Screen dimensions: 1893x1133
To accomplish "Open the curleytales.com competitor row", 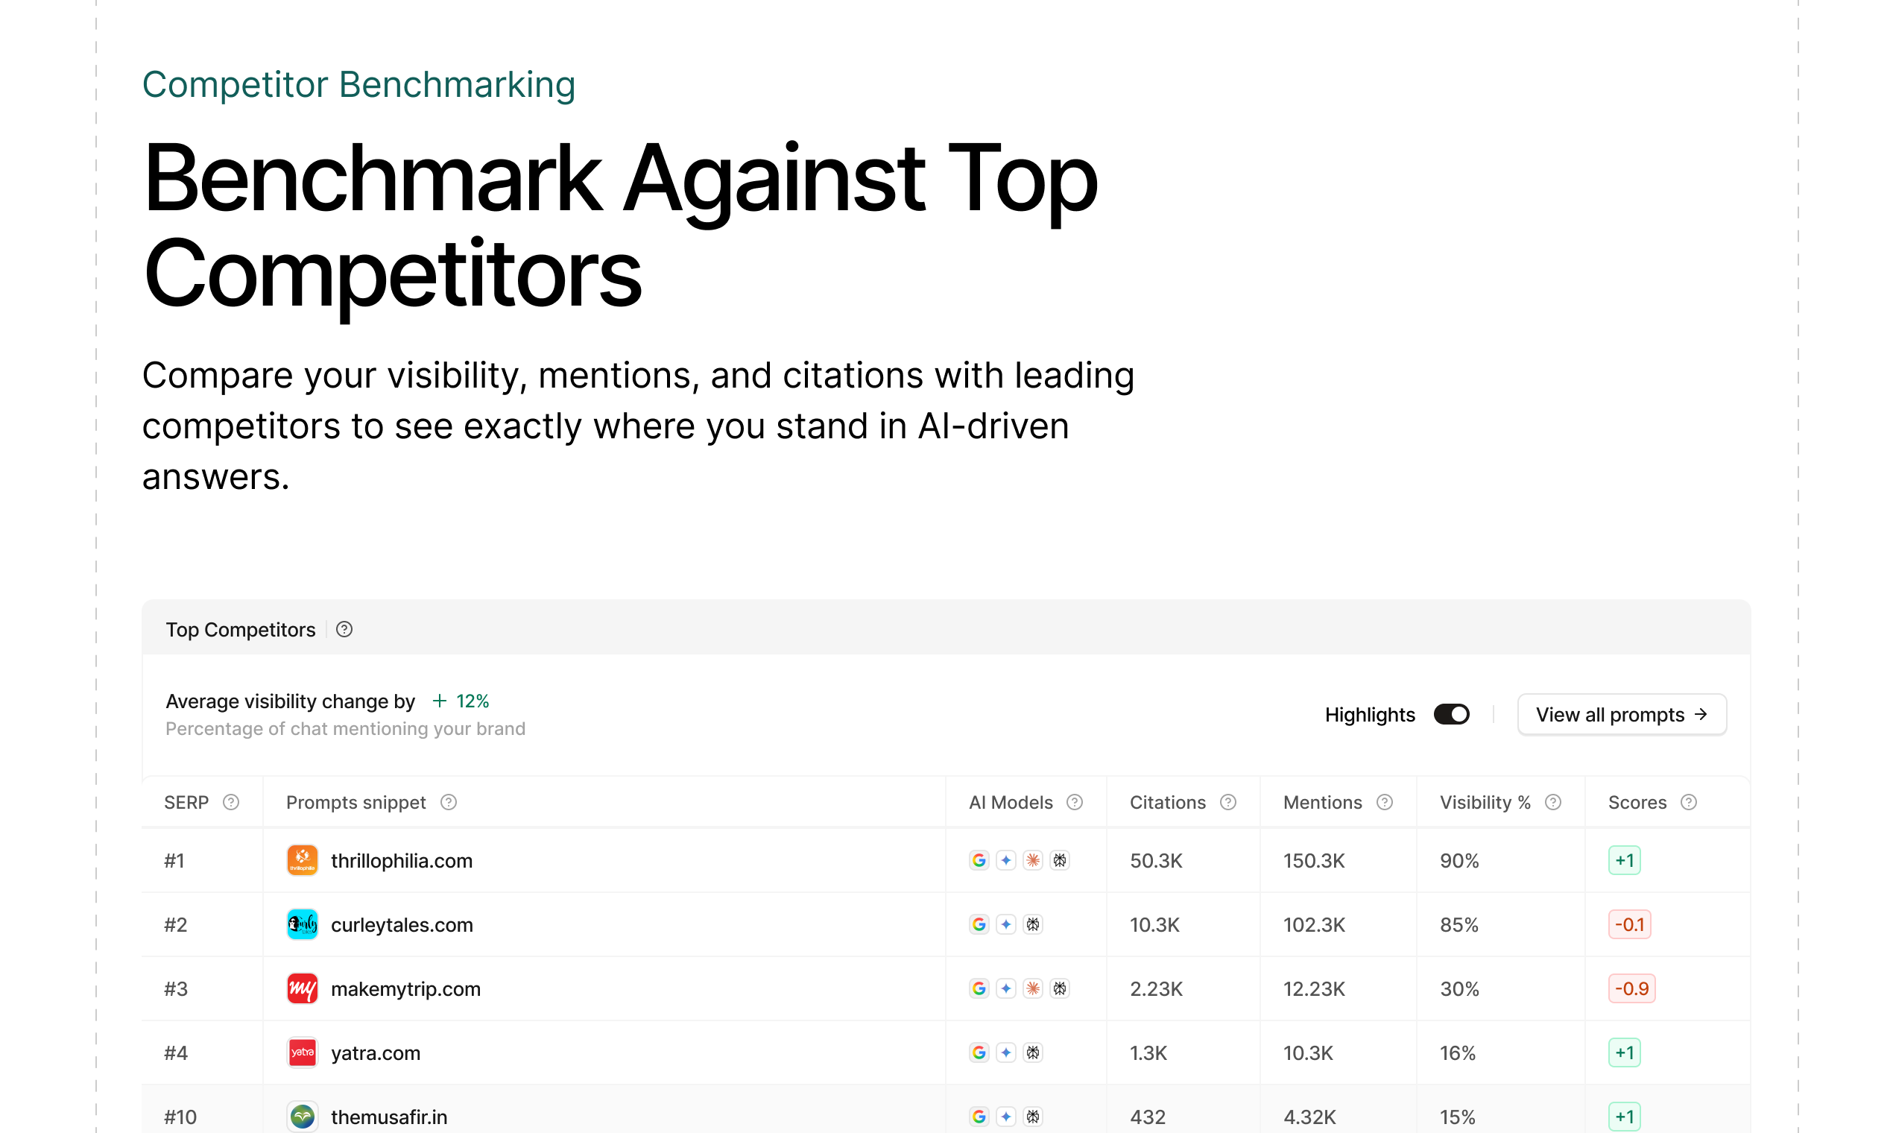I will point(402,924).
